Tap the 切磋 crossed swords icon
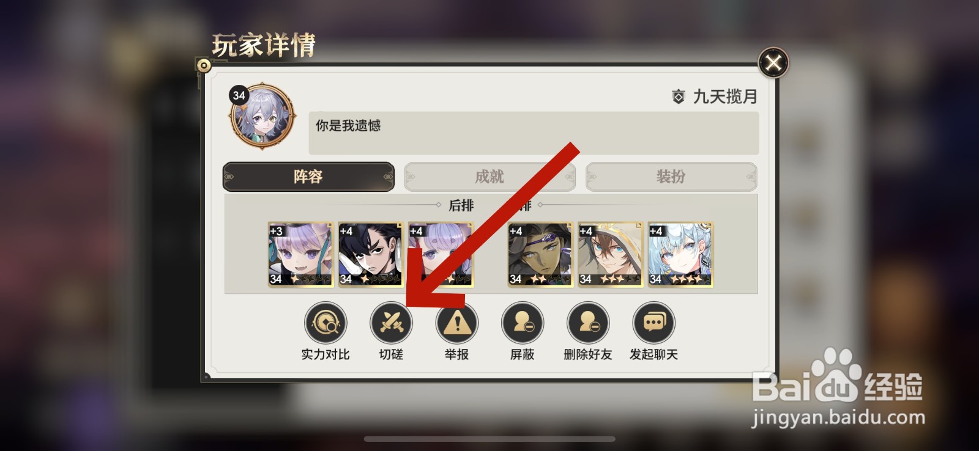 pyautogui.click(x=392, y=322)
